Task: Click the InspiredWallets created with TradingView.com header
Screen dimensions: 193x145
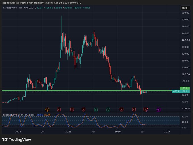Action: [x=41, y=3]
